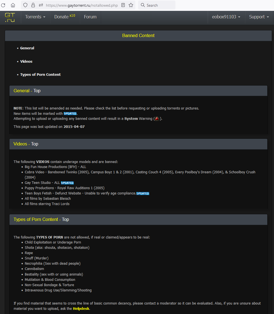Toggle reader view for this page
The height and width of the screenshot is (314, 274).
pyautogui.click(x=123, y=5)
